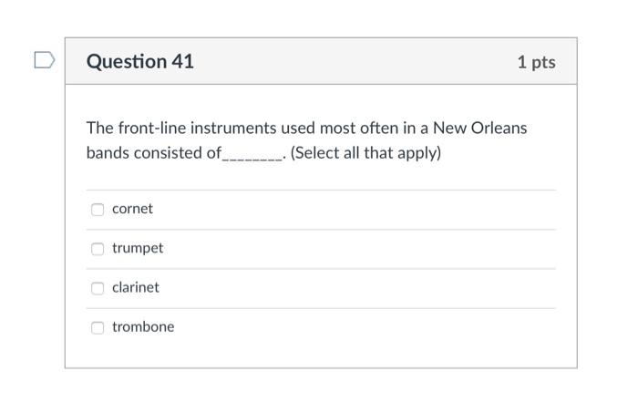Click the "1 pts" points label

point(535,62)
